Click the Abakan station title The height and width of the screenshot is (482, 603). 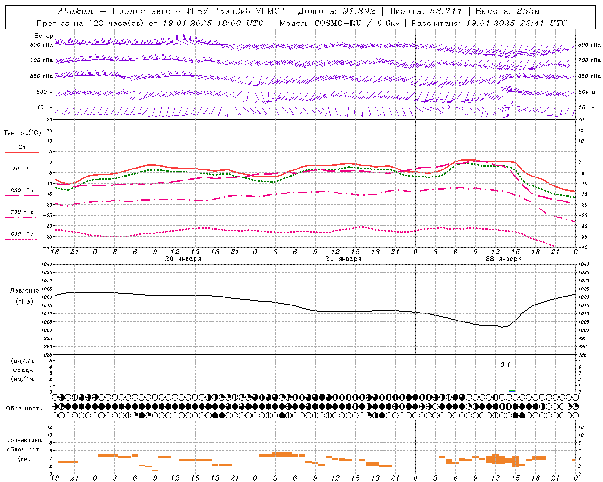(75, 11)
